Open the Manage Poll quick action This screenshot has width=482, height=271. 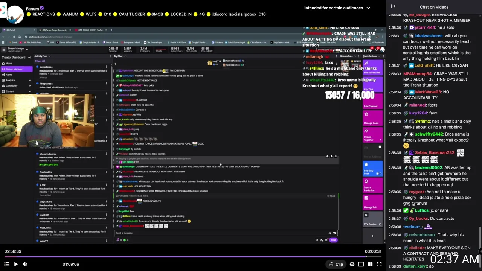(x=372, y=202)
